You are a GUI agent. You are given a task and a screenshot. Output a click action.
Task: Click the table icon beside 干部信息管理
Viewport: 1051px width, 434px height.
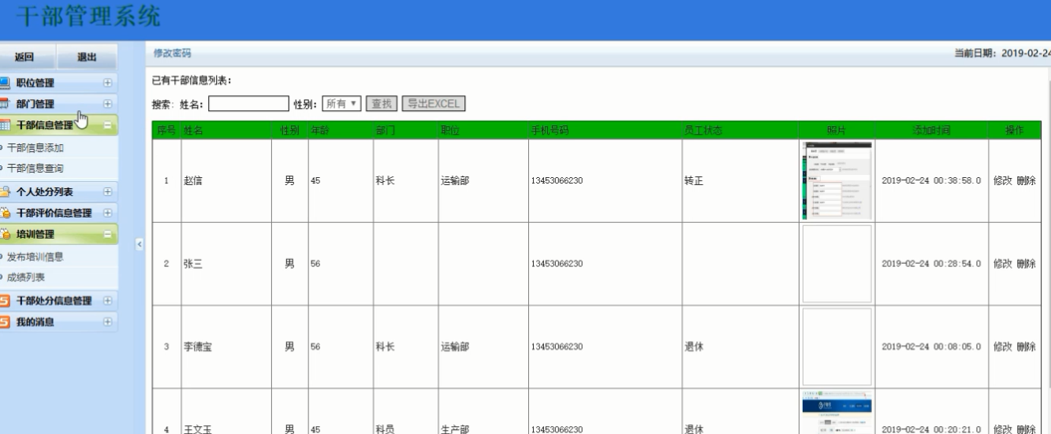pyautogui.click(x=6, y=125)
